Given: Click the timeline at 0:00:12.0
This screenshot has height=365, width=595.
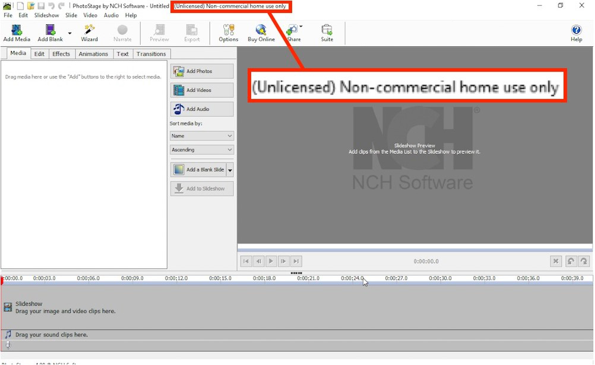Looking at the screenshot, I should point(176,278).
